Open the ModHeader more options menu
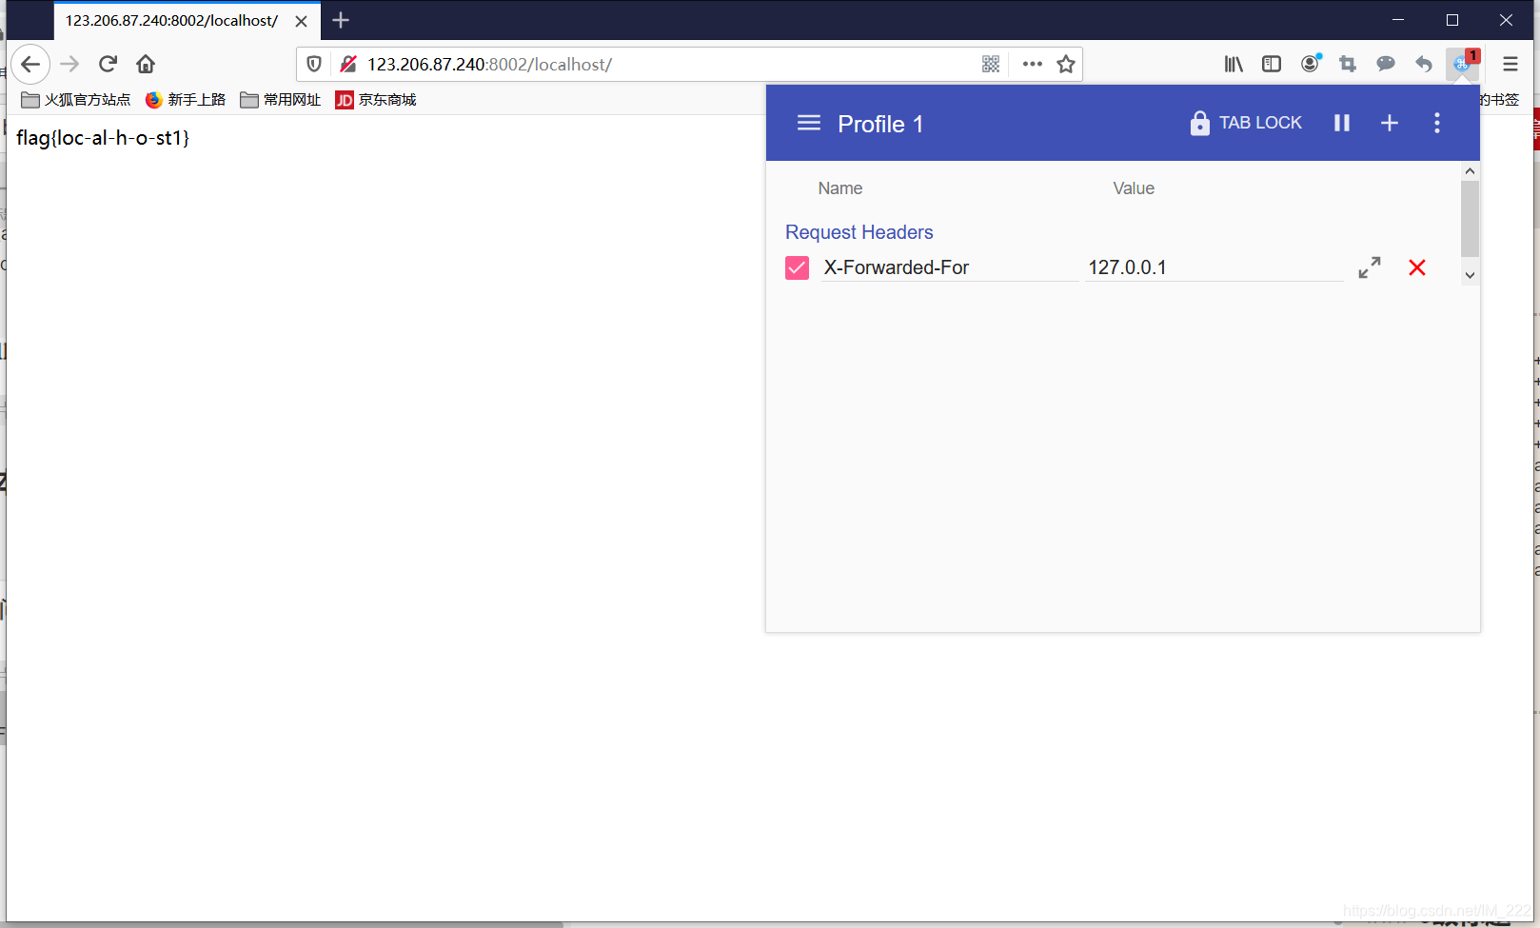Screen dimensions: 1540x928 coord(1437,123)
